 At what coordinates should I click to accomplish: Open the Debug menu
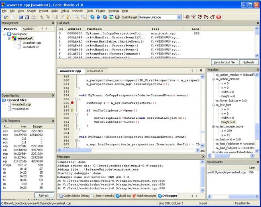(x=65, y=11)
